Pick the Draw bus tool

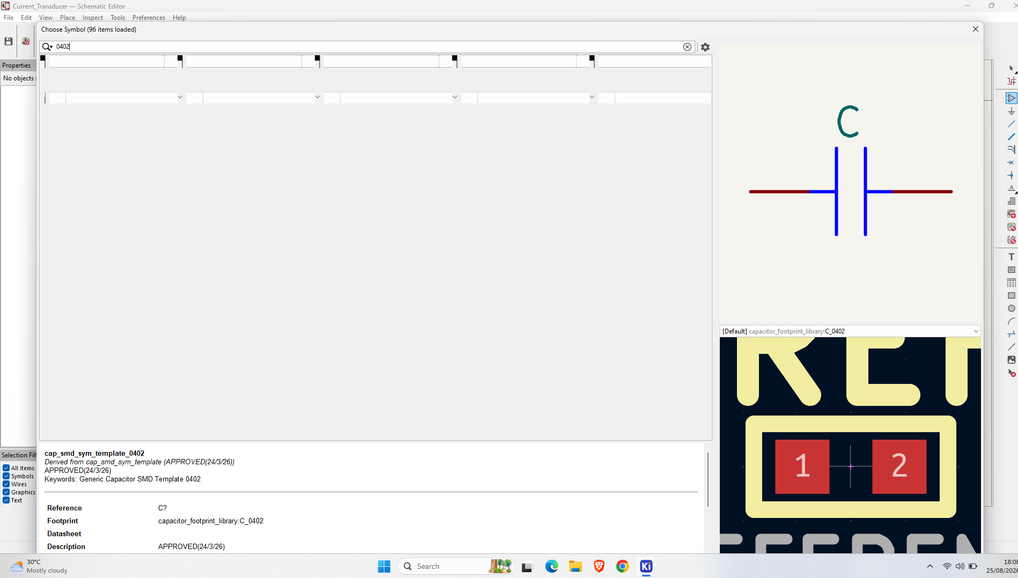1011,137
